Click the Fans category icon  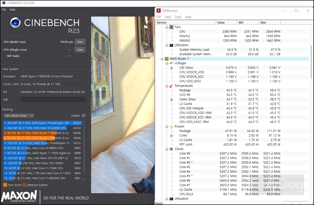[x=171, y=27]
